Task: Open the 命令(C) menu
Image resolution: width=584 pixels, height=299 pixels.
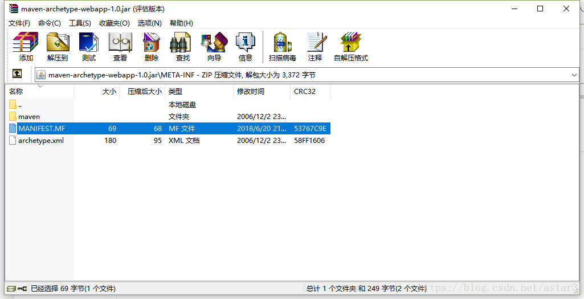Action: [x=50, y=23]
